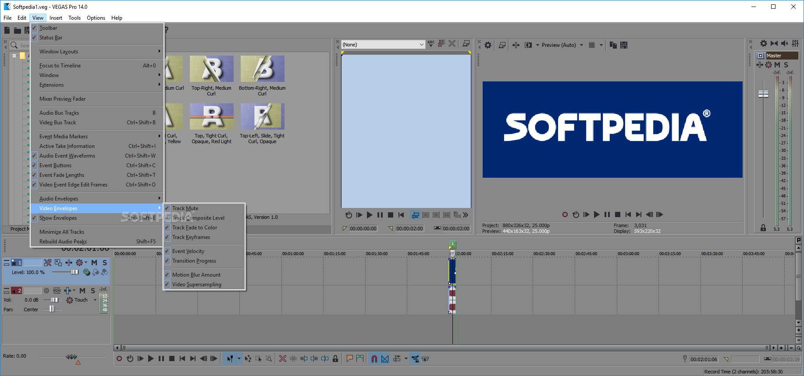
Task: Open the Normal Edit tool dropdown arrow
Action: click(239, 358)
